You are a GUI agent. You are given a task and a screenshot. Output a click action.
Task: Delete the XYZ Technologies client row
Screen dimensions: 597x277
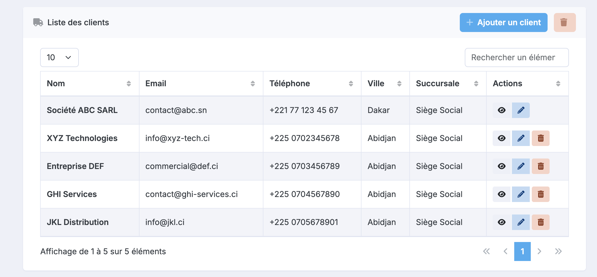pyautogui.click(x=541, y=138)
